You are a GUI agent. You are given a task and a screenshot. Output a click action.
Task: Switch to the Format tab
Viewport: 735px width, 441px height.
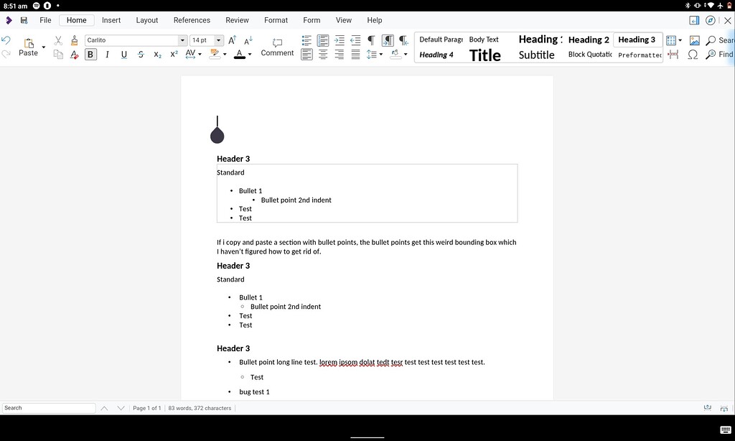276,20
